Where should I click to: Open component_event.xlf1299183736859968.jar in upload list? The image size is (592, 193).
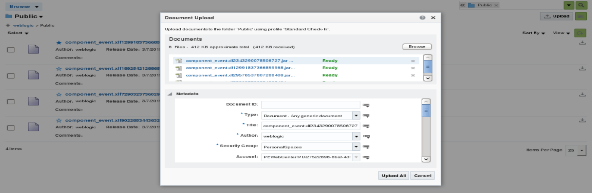click(x=240, y=68)
